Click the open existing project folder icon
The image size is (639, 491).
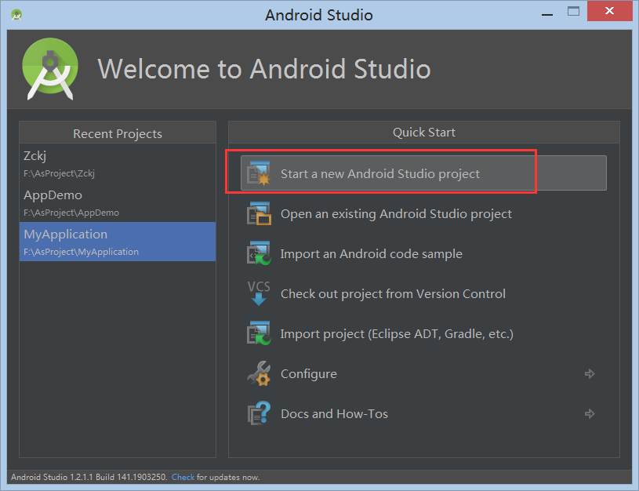click(x=259, y=213)
